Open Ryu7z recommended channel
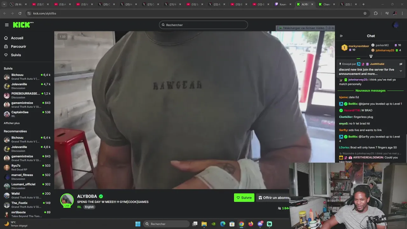Viewport: 407px width, 229px height. point(27,167)
